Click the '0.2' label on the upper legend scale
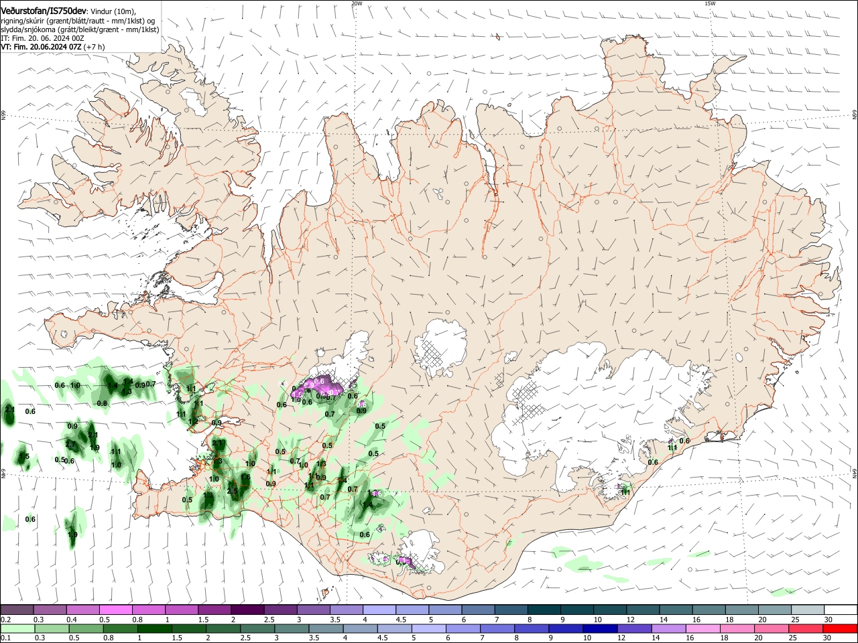 [x=5, y=620]
